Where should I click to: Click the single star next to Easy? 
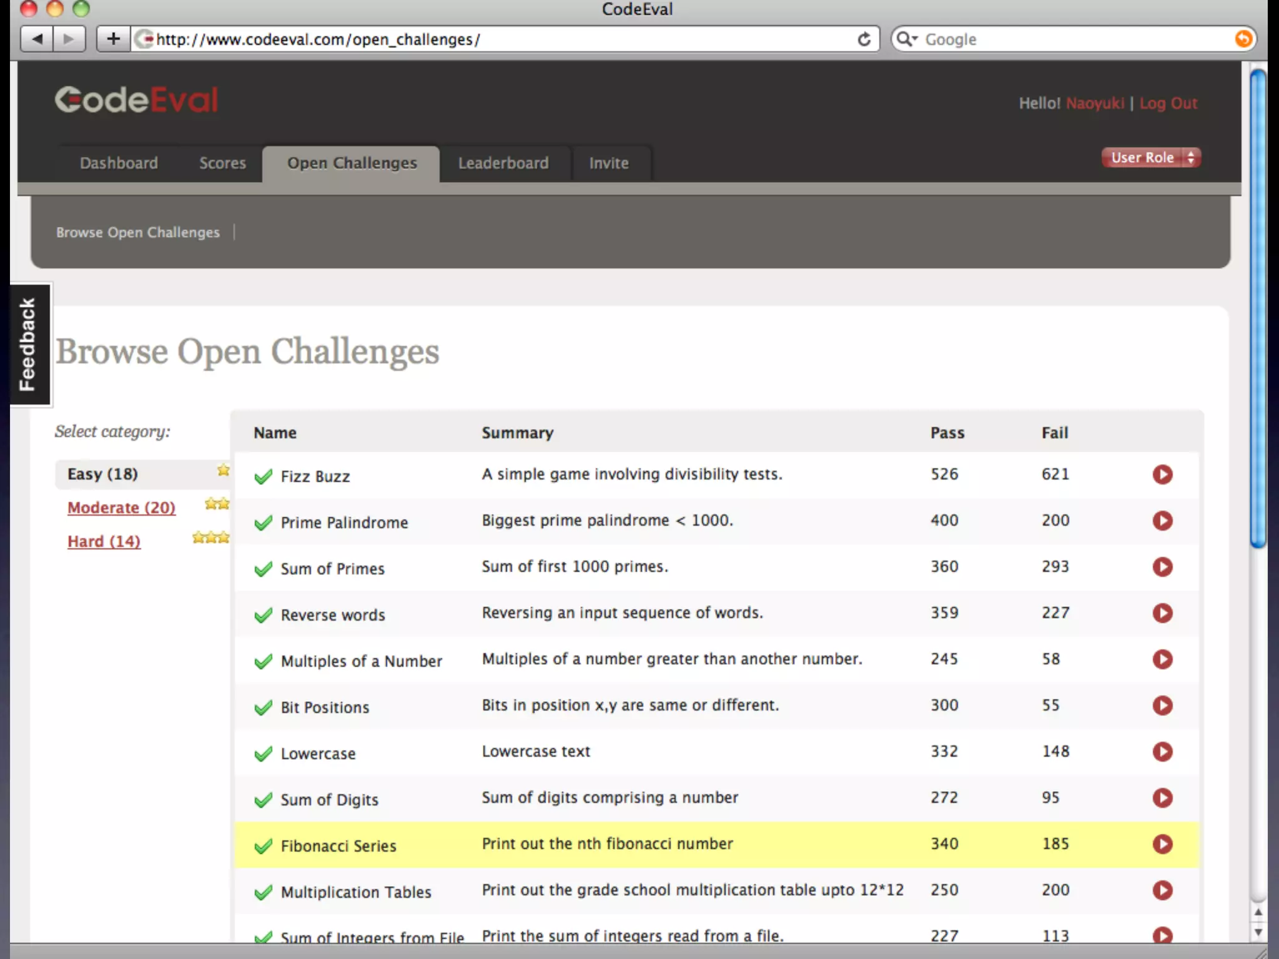223,470
